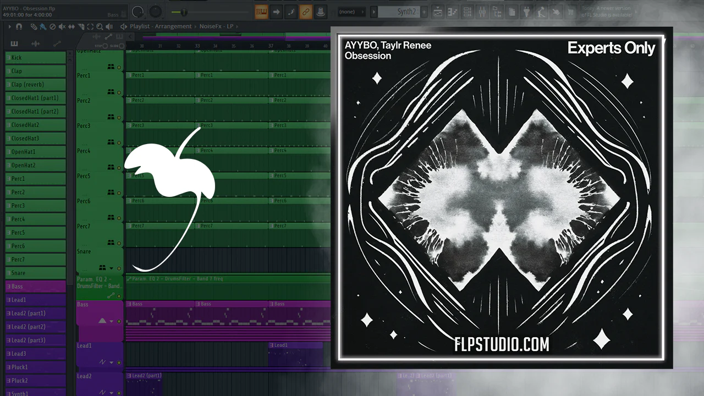Select the playlist Slice tool
Image resolution: width=704 pixels, height=396 pixels.
(80, 26)
